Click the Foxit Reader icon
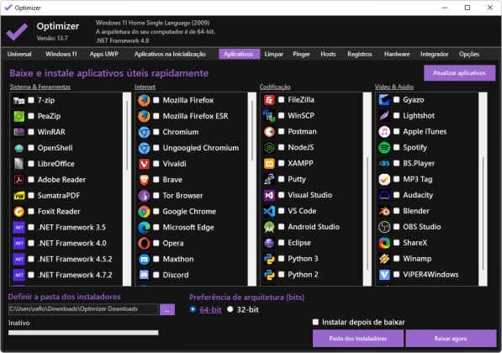 click(x=18, y=212)
